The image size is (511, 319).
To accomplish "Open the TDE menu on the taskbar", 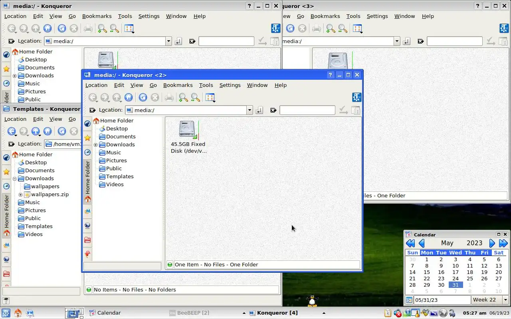I will coord(6,313).
